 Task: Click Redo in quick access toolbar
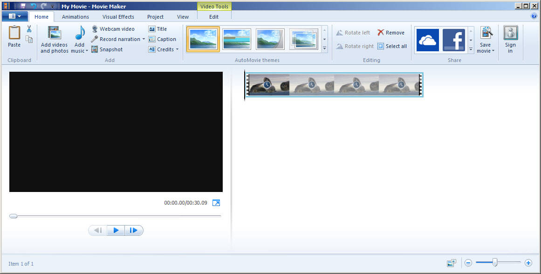coord(43,6)
